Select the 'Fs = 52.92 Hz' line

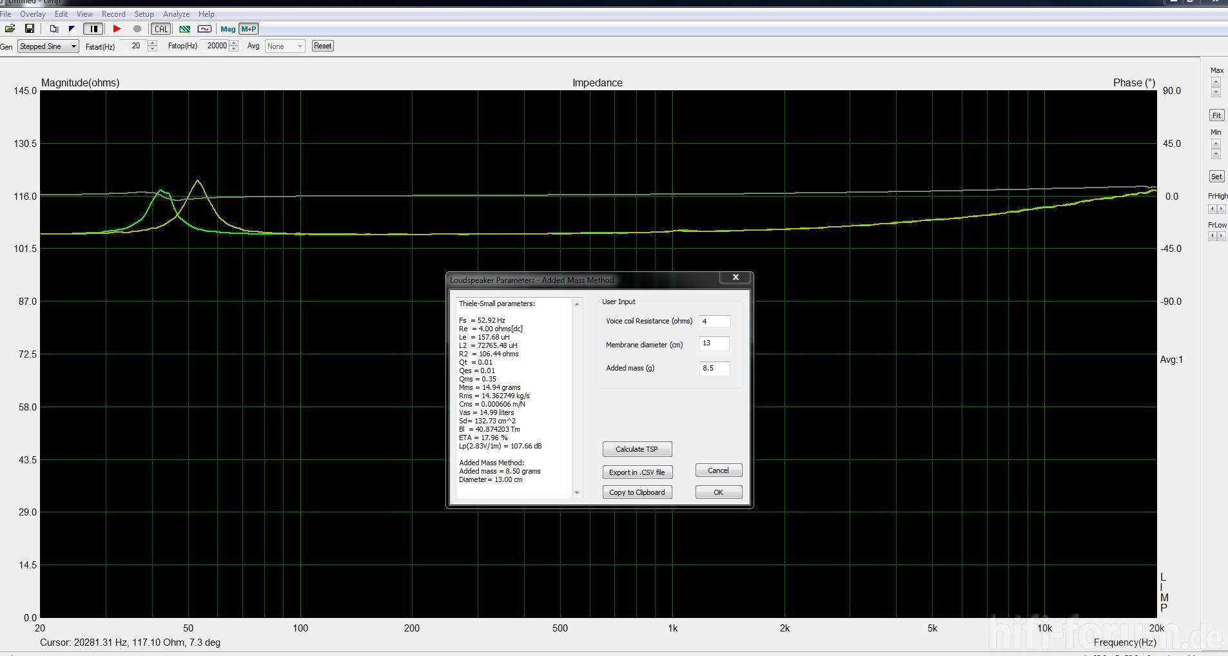[482, 320]
